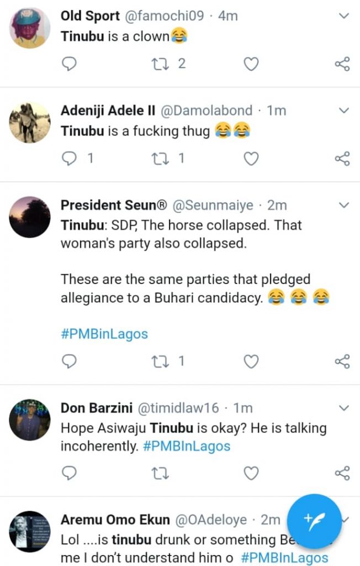
Task: Reply to Old Sport's tweet
Action: (68, 64)
